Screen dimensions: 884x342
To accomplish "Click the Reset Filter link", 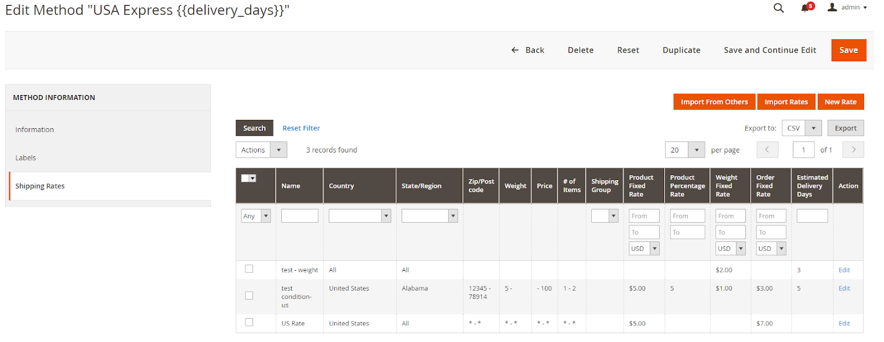I will pyautogui.click(x=301, y=128).
